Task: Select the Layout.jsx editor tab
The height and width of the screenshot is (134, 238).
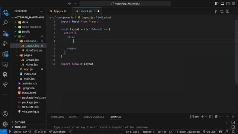Action: [87, 11]
